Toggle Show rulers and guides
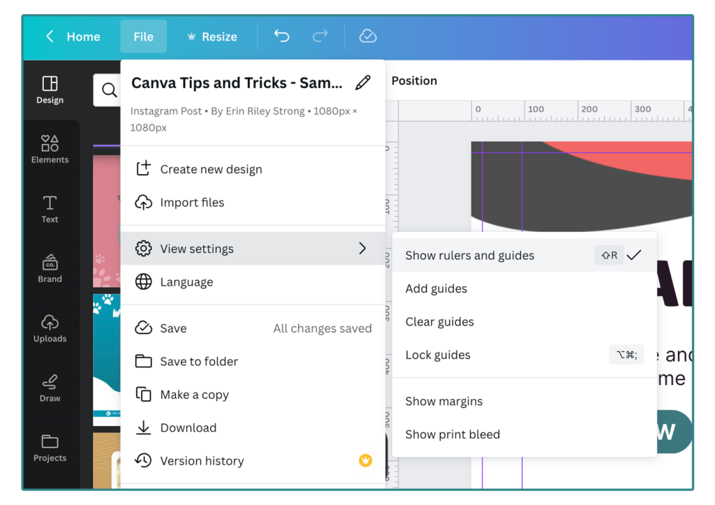The height and width of the screenshot is (505, 715). click(x=524, y=256)
